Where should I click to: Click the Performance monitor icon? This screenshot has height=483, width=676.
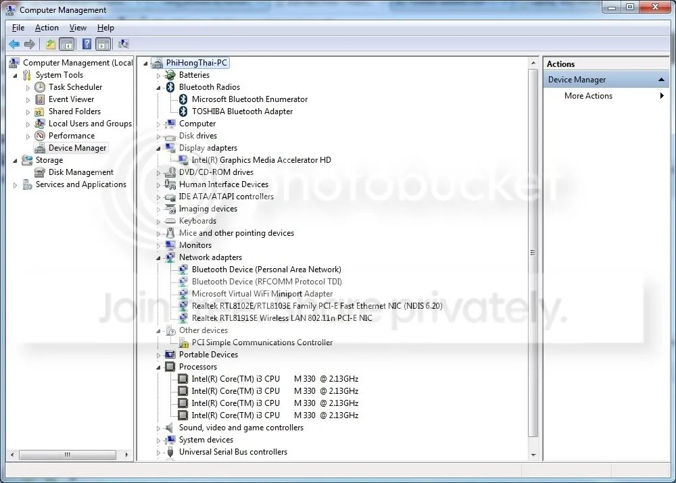[x=40, y=136]
